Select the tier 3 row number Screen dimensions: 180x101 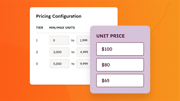coord(37,64)
